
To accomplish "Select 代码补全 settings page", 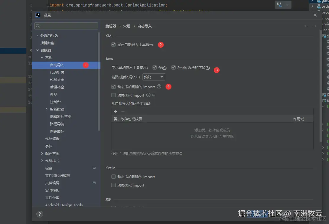I will [x=57, y=80].
